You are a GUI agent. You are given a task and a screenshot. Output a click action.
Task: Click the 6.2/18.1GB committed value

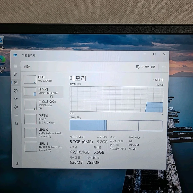point(80,152)
